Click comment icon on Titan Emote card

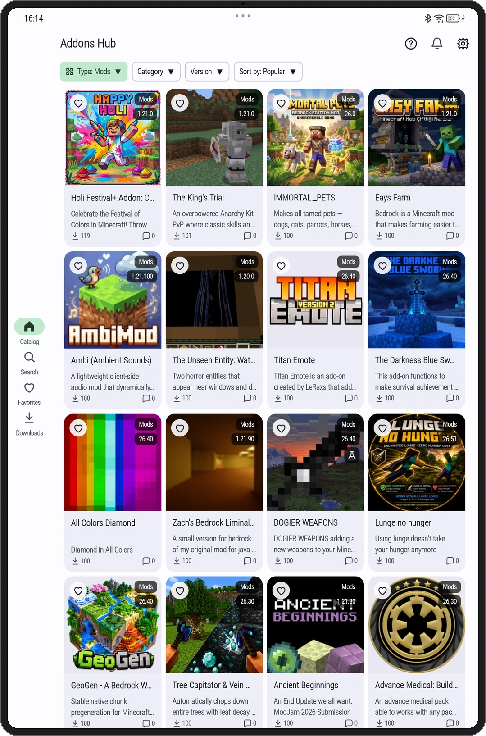(x=349, y=398)
